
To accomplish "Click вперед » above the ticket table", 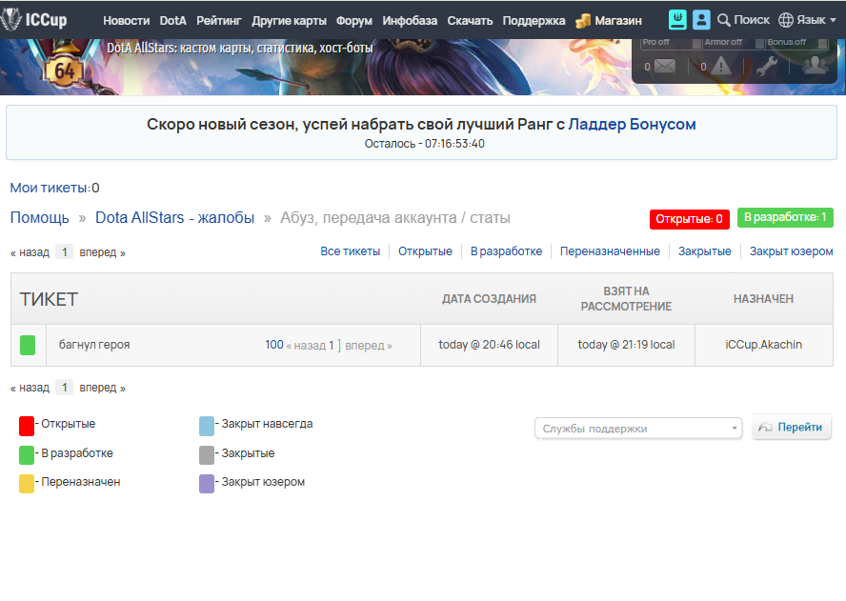I will point(103,252).
